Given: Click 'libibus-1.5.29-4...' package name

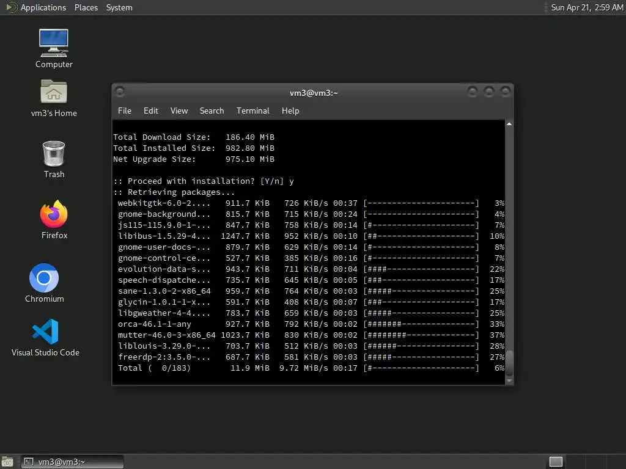Looking at the screenshot, I should (x=164, y=236).
